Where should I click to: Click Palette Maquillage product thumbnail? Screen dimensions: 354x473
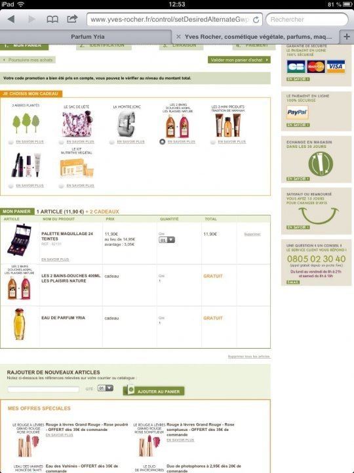pyautogui.click(x=19, y=240)
